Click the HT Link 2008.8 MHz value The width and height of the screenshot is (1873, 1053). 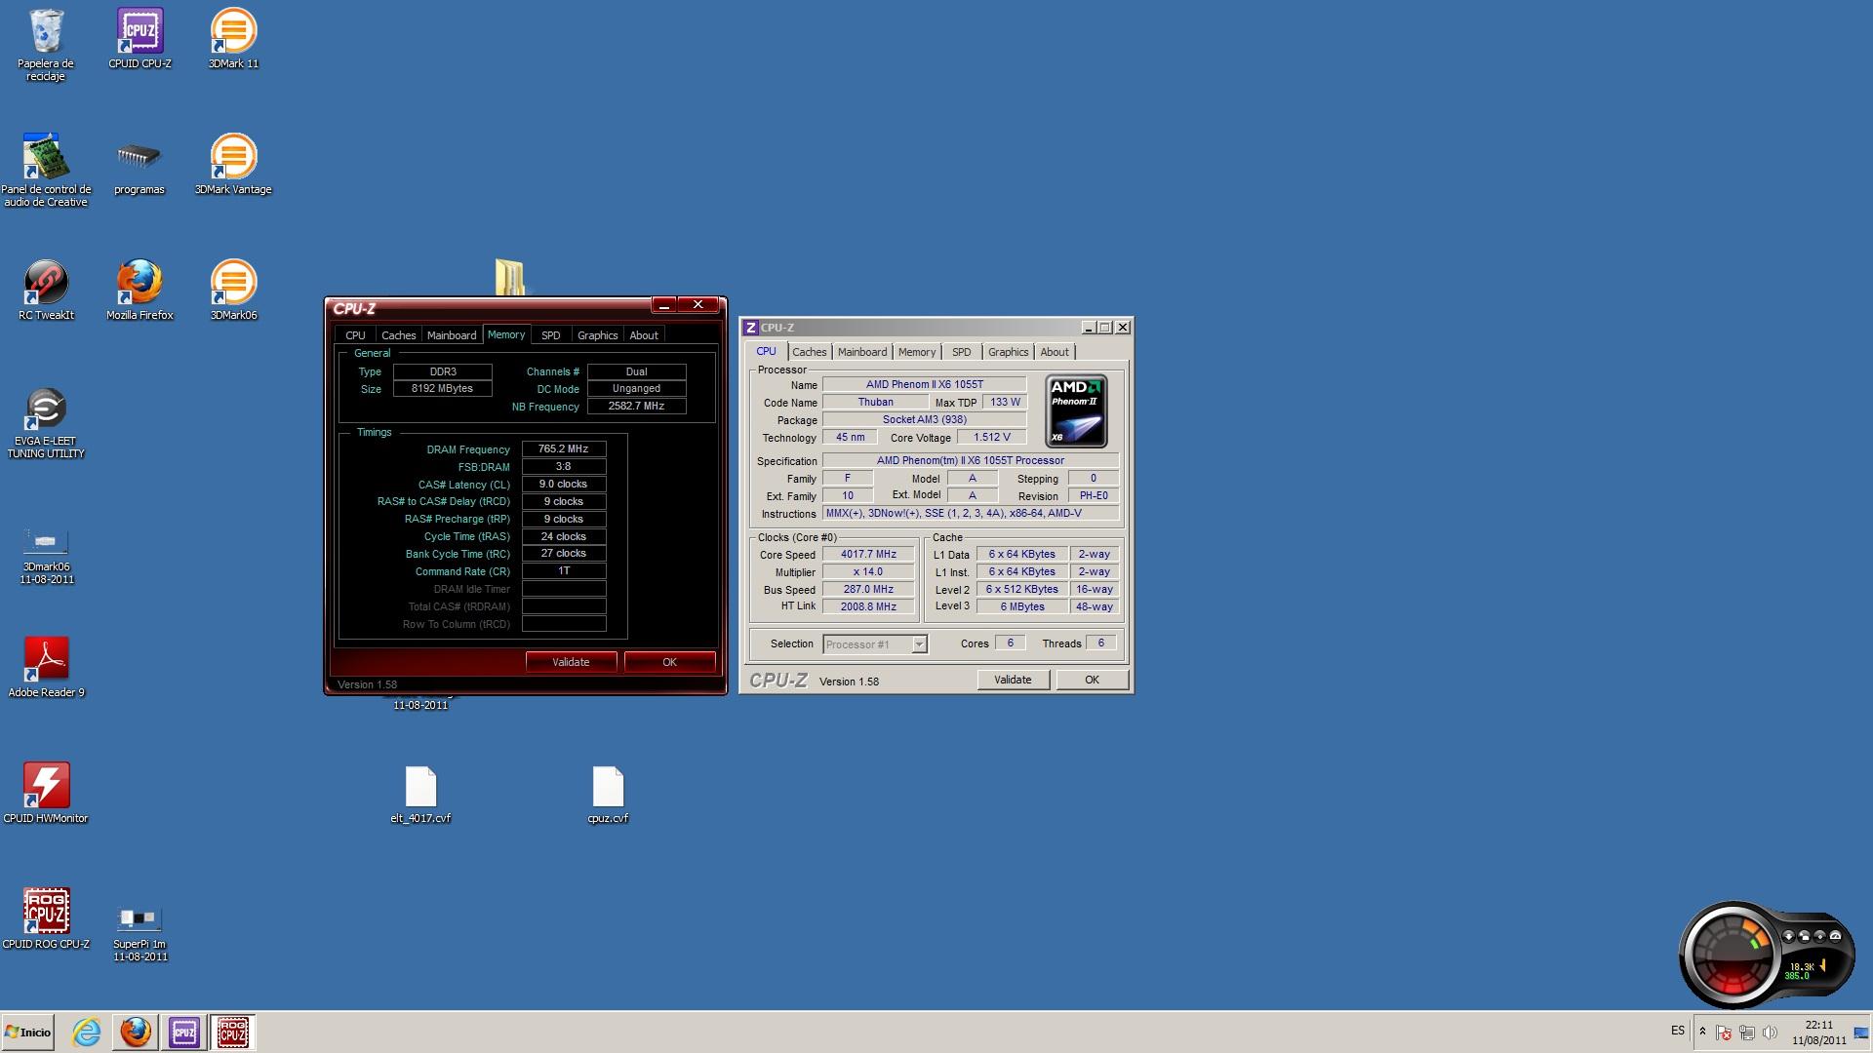[868, 606]
